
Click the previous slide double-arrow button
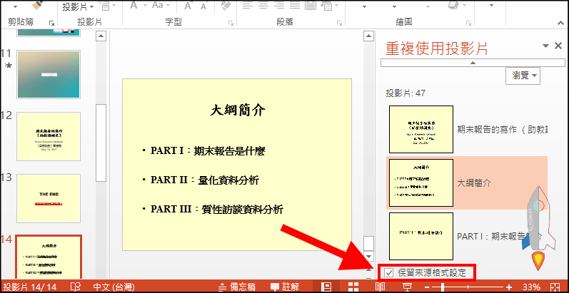(x=368, y=269)
